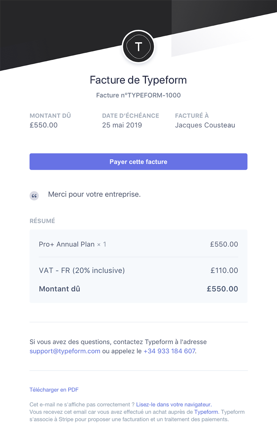Click the Typeform "T" logo icon
The height and width of the screenshot is (441, 277).
(138, 47)
